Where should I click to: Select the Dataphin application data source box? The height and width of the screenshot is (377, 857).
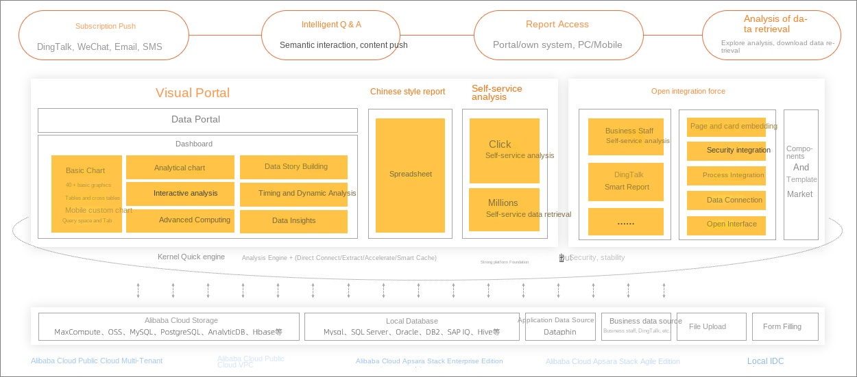click(560, 326)
